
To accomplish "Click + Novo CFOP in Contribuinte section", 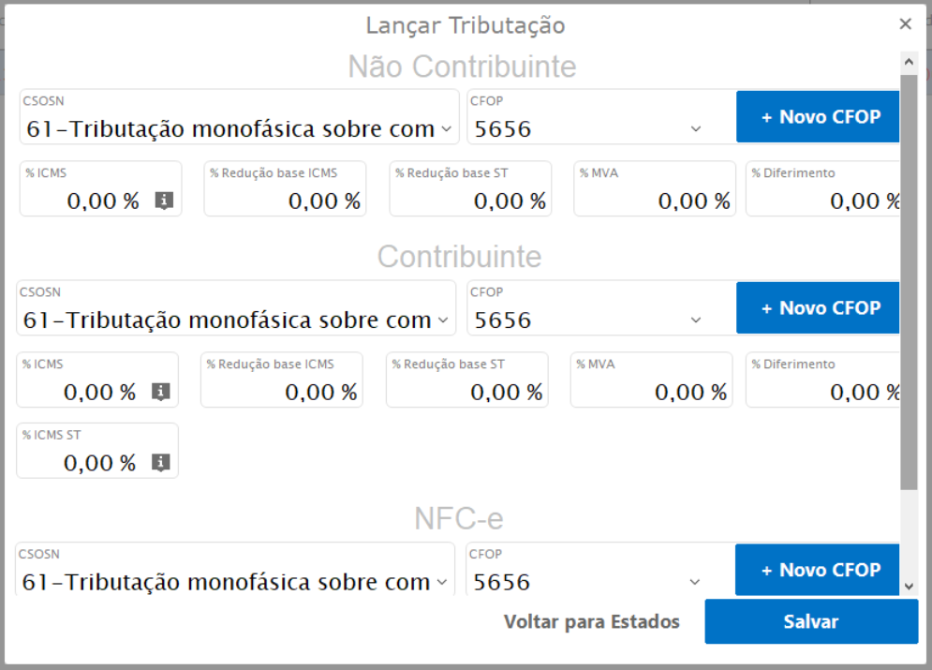I will pyautogui.click(x=820, y=308).
